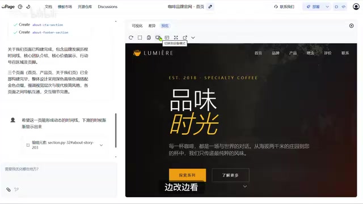The width and height of the screenshot is (363, 204).
Task: Go to 产品 in preview navigation
Action: (293, 53)
